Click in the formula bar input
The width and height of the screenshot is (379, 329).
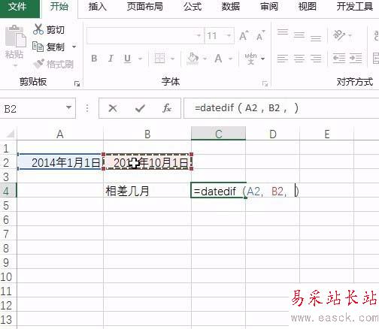[x=281, y=108]
